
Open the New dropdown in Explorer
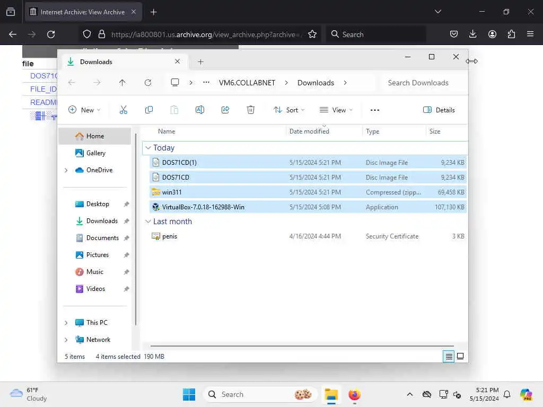[x=84, y=110]
